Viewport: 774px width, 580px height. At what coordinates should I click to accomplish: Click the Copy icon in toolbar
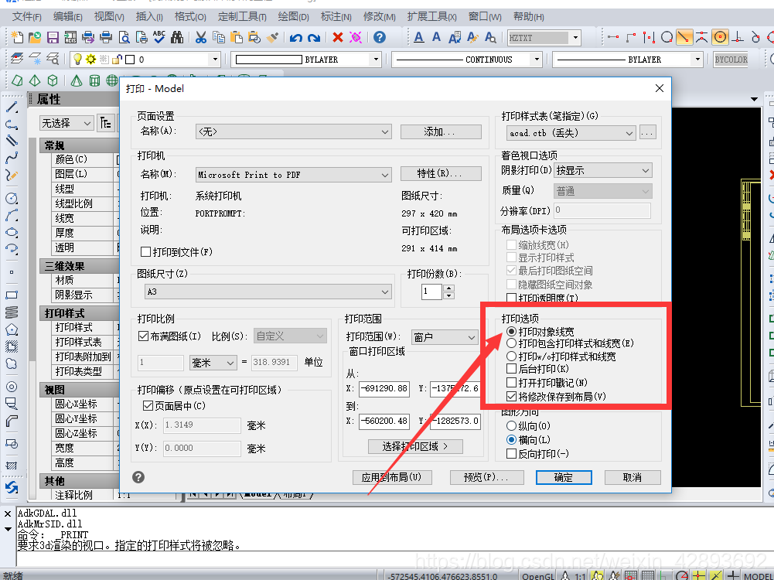[218, 37]
